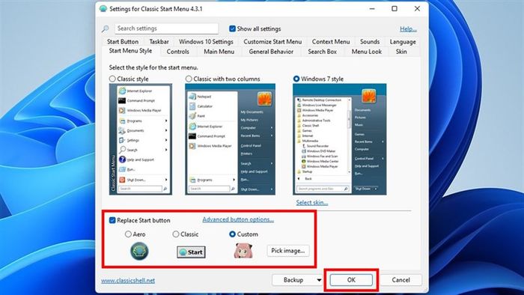Switch to the Taskbar tab
Screen dimensions: 524x295
click(x=159, y=42)
